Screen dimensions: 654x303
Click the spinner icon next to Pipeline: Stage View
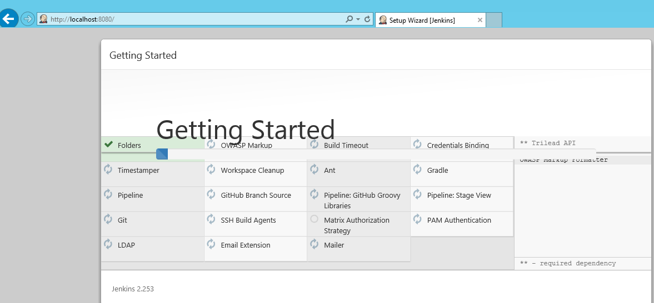pos(417,194)
